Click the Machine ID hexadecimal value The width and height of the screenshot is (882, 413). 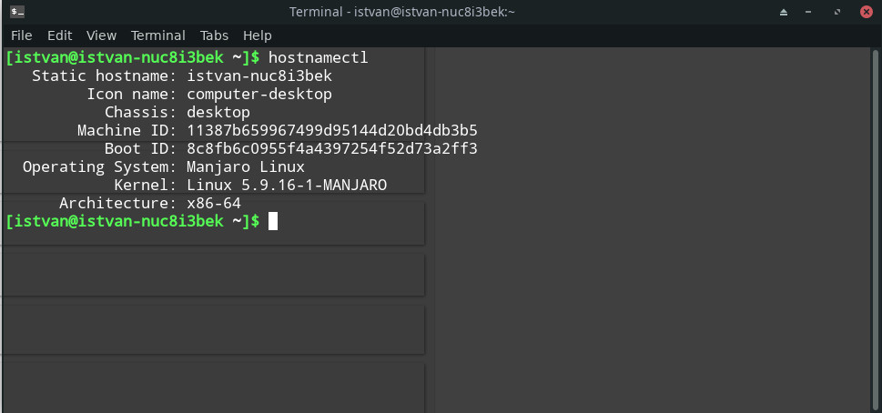click(x=331, y=130)
